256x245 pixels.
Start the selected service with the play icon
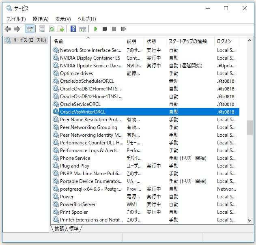point(96,29)
